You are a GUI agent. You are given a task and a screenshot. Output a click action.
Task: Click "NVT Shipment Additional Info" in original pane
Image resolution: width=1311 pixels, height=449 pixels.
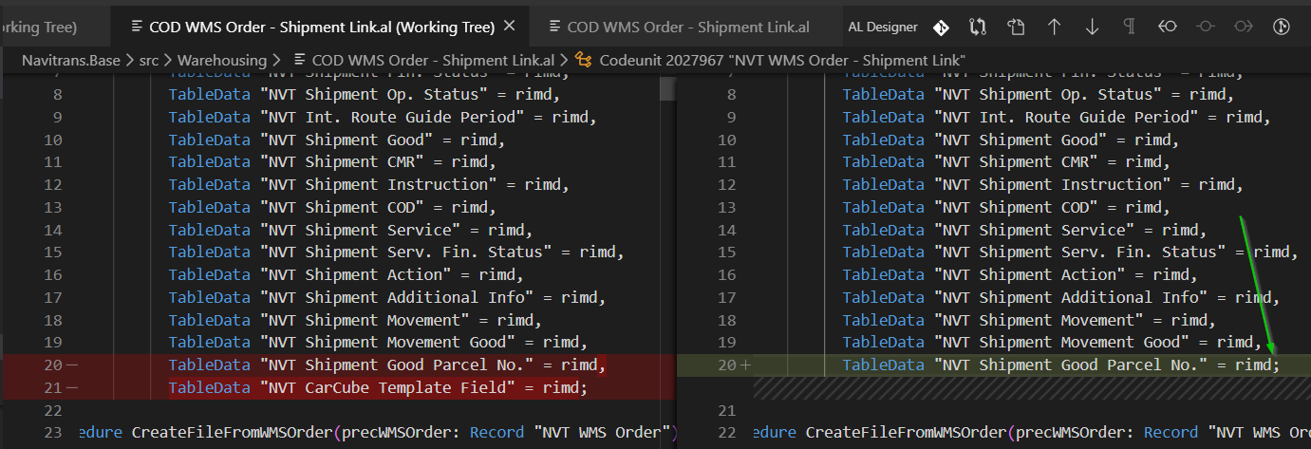point(397,297)
